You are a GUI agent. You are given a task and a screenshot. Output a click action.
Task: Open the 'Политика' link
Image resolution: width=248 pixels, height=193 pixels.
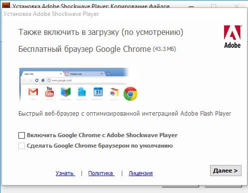[x=101, y=173]
